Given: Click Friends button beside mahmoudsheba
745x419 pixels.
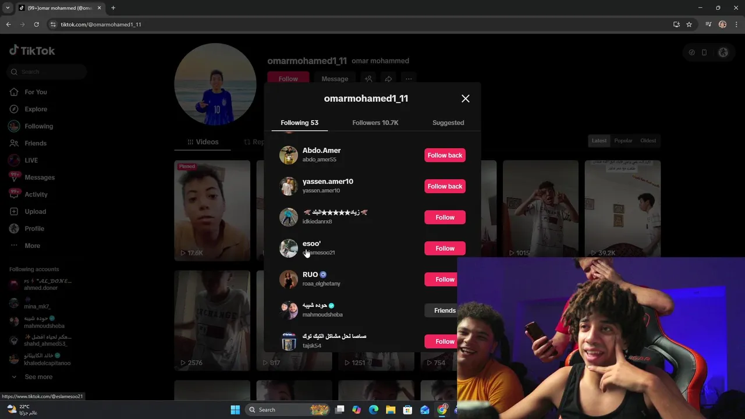Looking at the screenshot, I should pyautogui.click(x=441, y=310).
